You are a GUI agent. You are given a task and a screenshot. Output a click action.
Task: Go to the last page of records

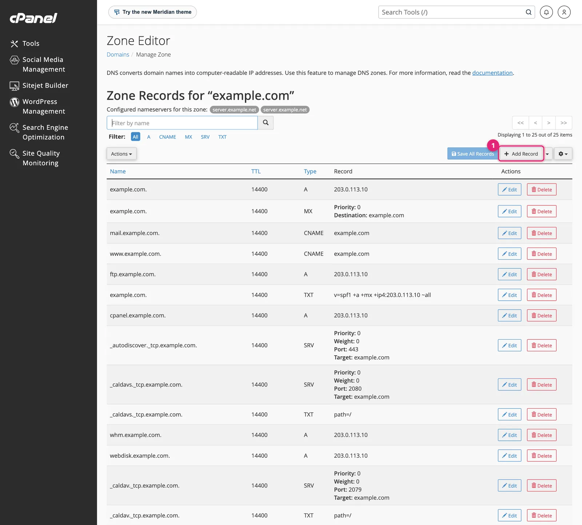(564, 123)
